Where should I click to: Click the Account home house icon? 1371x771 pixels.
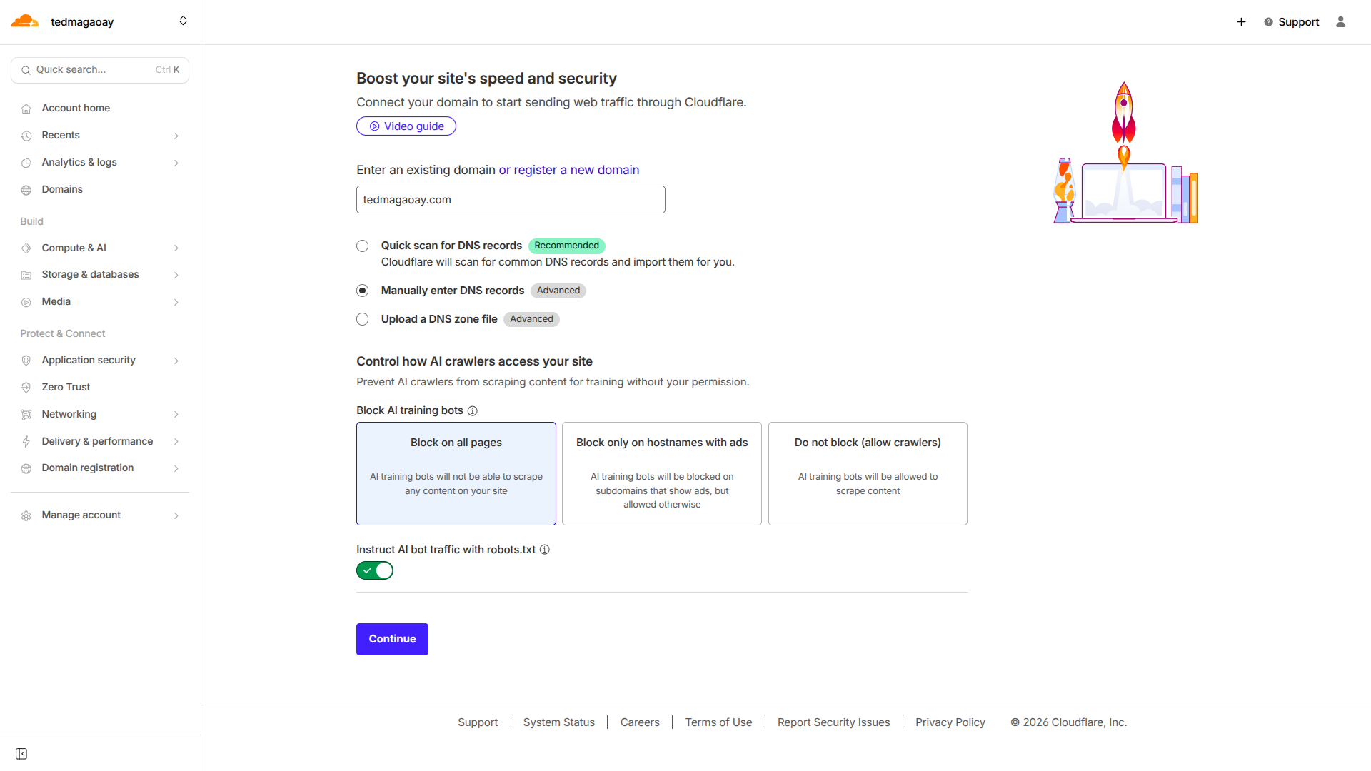coord(26,109)
